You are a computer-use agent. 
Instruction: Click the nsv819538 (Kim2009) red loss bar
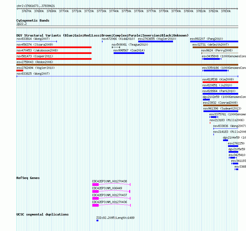pos(220,82)
